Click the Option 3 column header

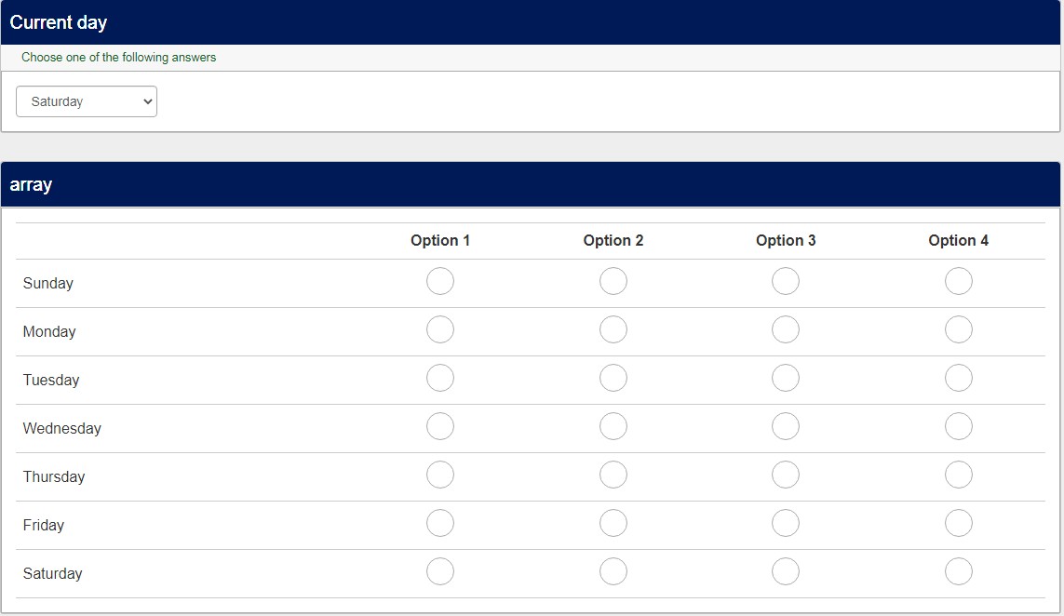[x=786, y=240]
